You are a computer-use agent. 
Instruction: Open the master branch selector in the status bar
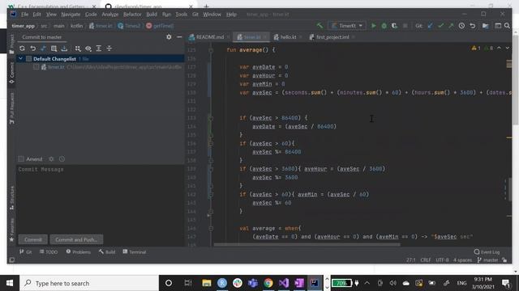pyautogui.click(x=488, y=260)
